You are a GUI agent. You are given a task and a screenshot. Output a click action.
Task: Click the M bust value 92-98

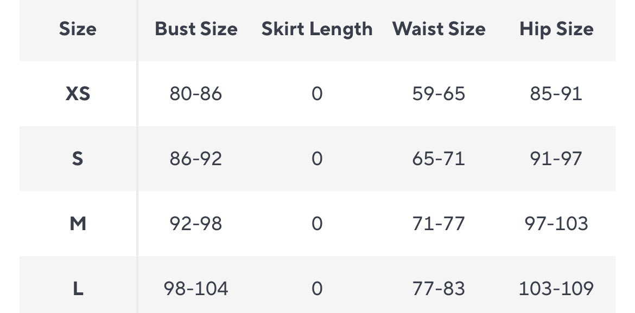click(x=196, y=224)
